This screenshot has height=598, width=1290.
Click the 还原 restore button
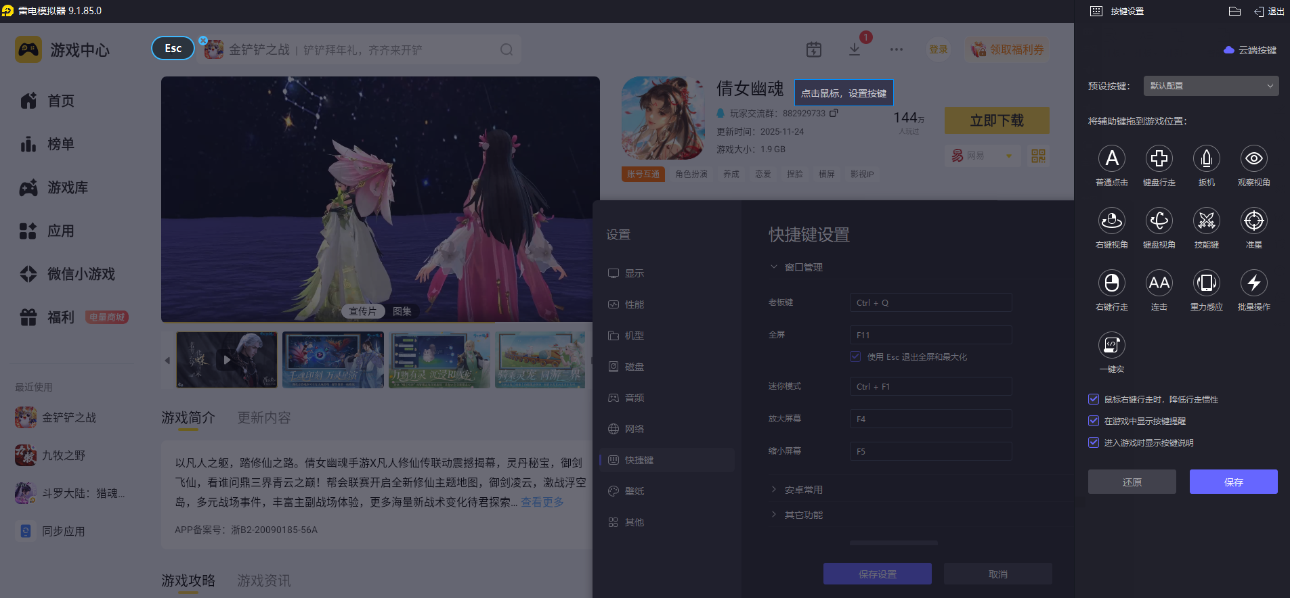(1132, 482)
